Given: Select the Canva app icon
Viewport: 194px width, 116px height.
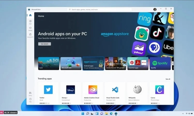Looking at the screenshot, I should tap(159, 90).
